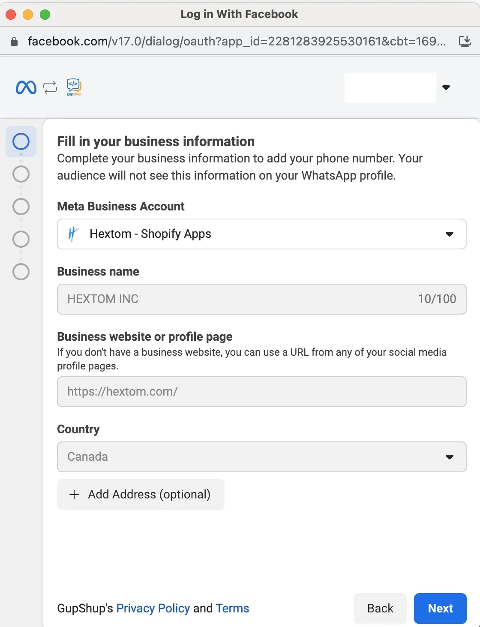Click the plus icon beside Add Address
The height and width of the screenshot is (627, 480).
pyautogui.click(x=74, y=495)
